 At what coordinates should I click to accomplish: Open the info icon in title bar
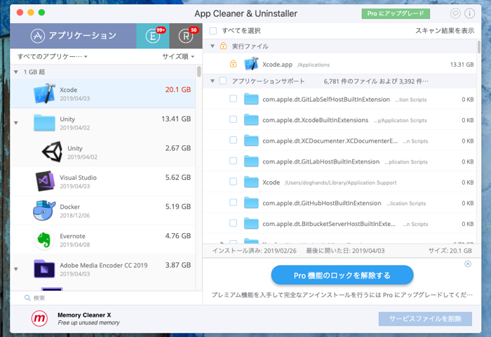point(469,13)
